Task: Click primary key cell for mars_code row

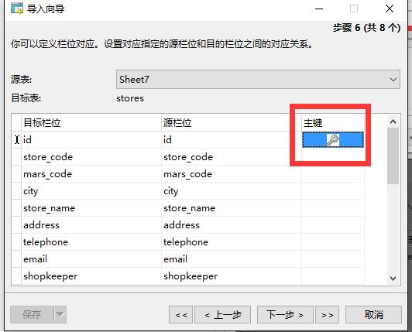Action: point(333,174)
